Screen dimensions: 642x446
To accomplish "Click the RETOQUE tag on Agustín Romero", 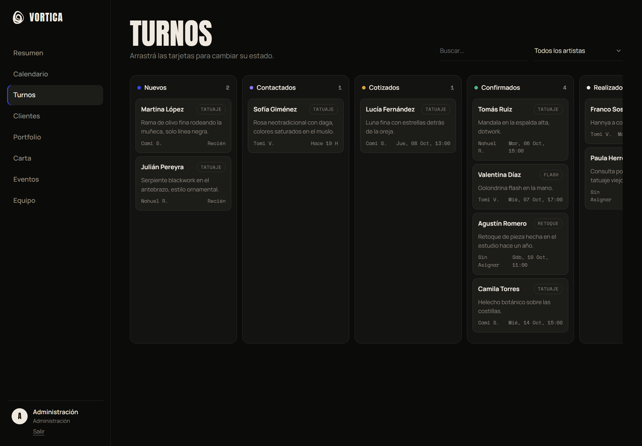I will coord(548,224).
